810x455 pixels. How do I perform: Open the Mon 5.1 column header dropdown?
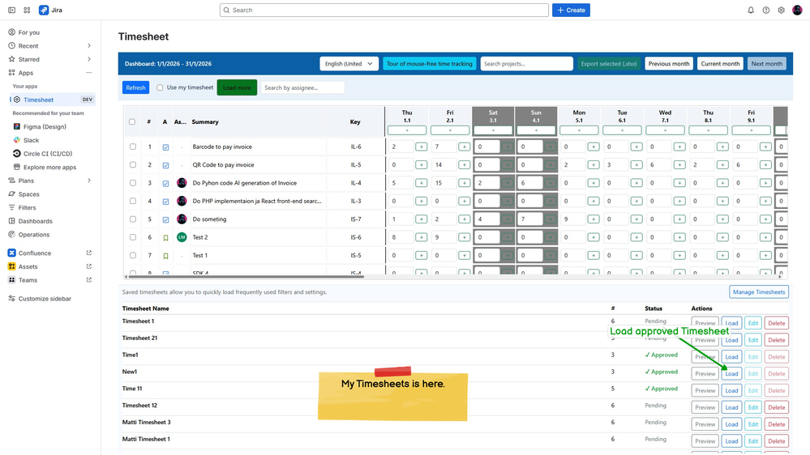579,130
